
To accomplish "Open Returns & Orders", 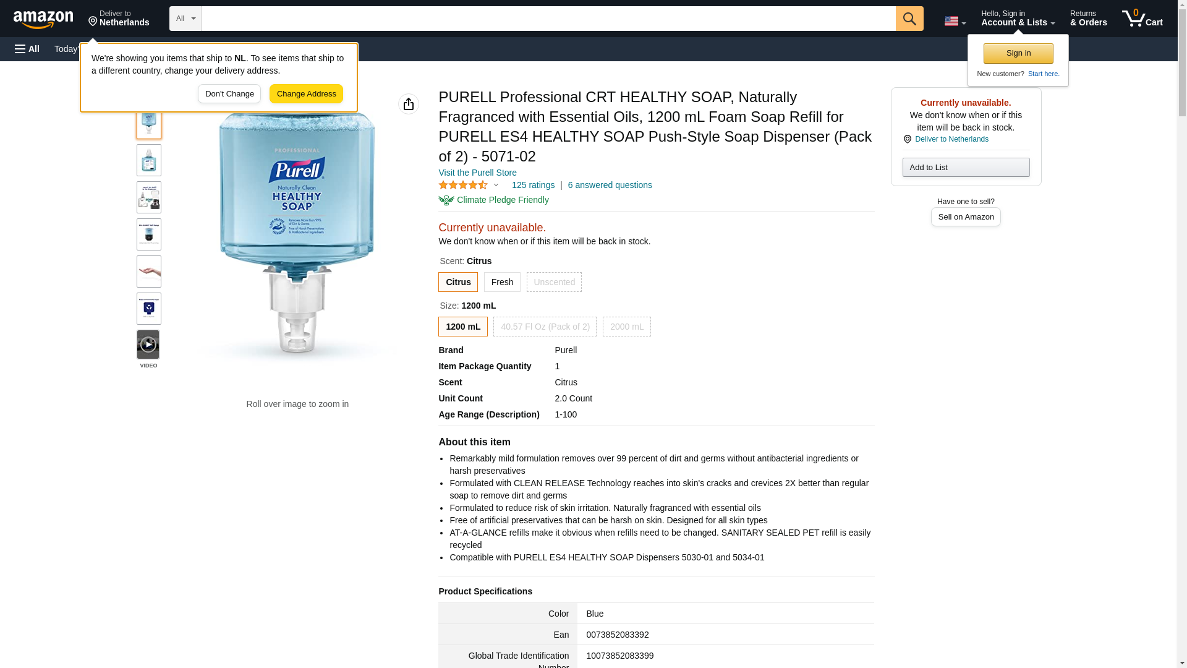I will click(x=1088, y=19).
